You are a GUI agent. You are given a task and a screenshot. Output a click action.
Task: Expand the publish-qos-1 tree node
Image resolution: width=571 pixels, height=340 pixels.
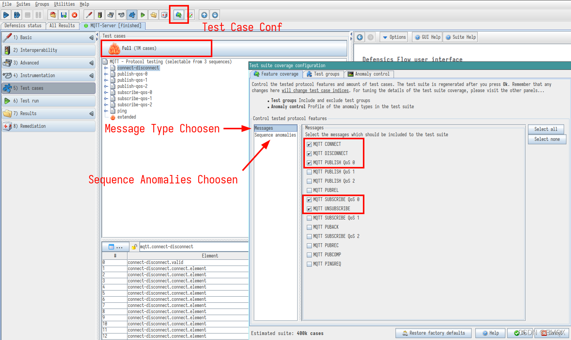point(106,80)
